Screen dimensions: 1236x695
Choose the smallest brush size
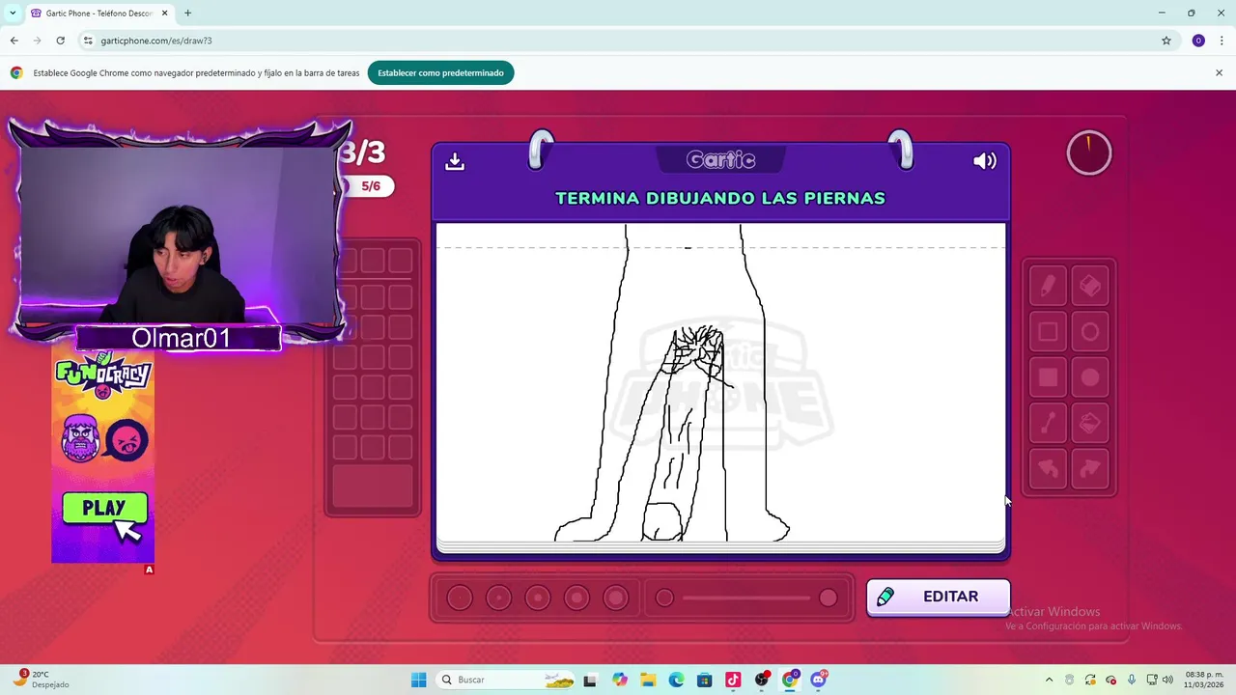pyautogui.click(x=460, y=598)
